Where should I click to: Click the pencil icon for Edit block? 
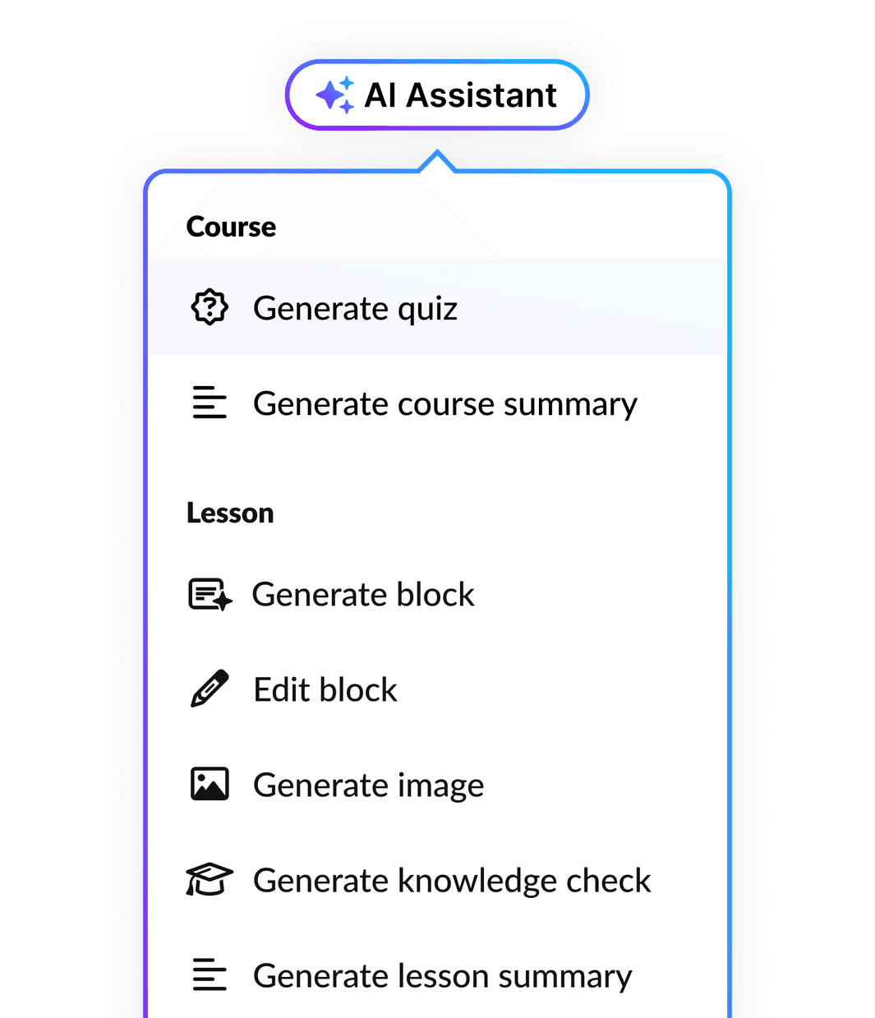pos(210,689)
